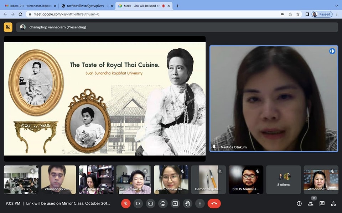Select the SOLIS MARIN participant thumbnail

(x=246, y=180)
